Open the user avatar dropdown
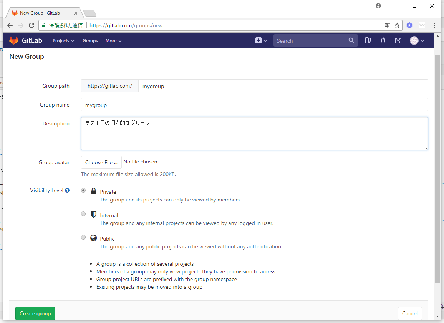 pos(417,40)
